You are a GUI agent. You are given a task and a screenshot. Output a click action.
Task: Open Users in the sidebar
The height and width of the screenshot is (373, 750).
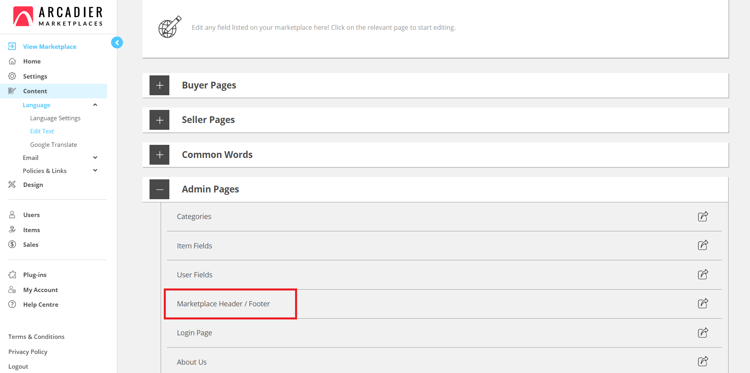point(31,215)
